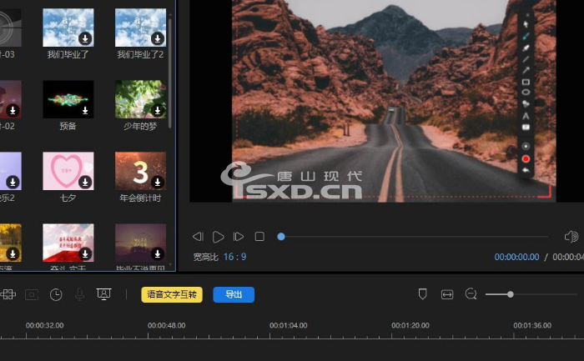Change the 16 : 9 aspect ratio

point(234,257)
